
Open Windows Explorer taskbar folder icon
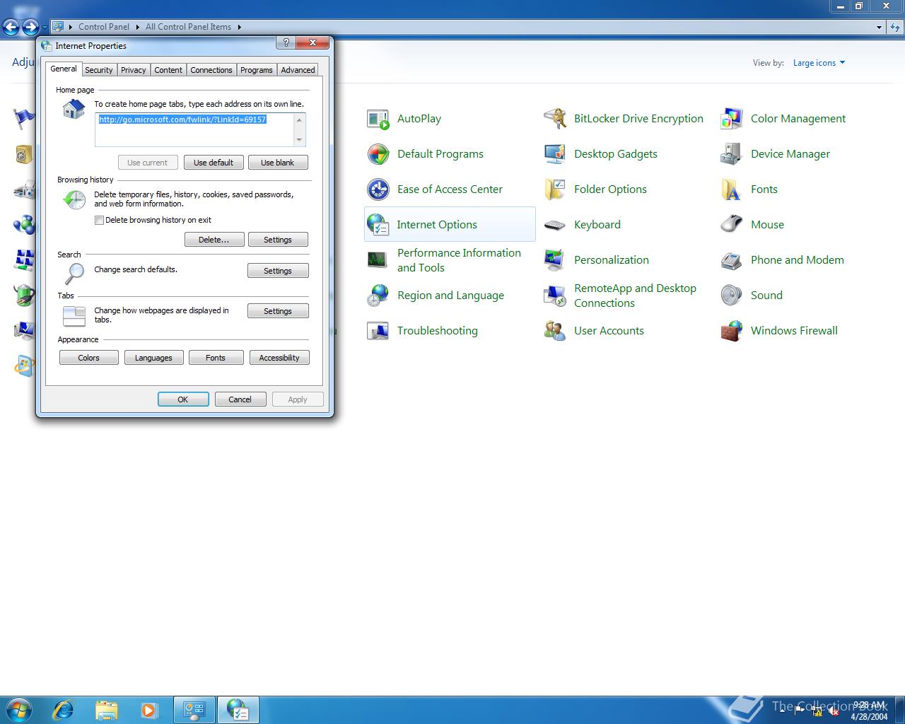point(107,710)
